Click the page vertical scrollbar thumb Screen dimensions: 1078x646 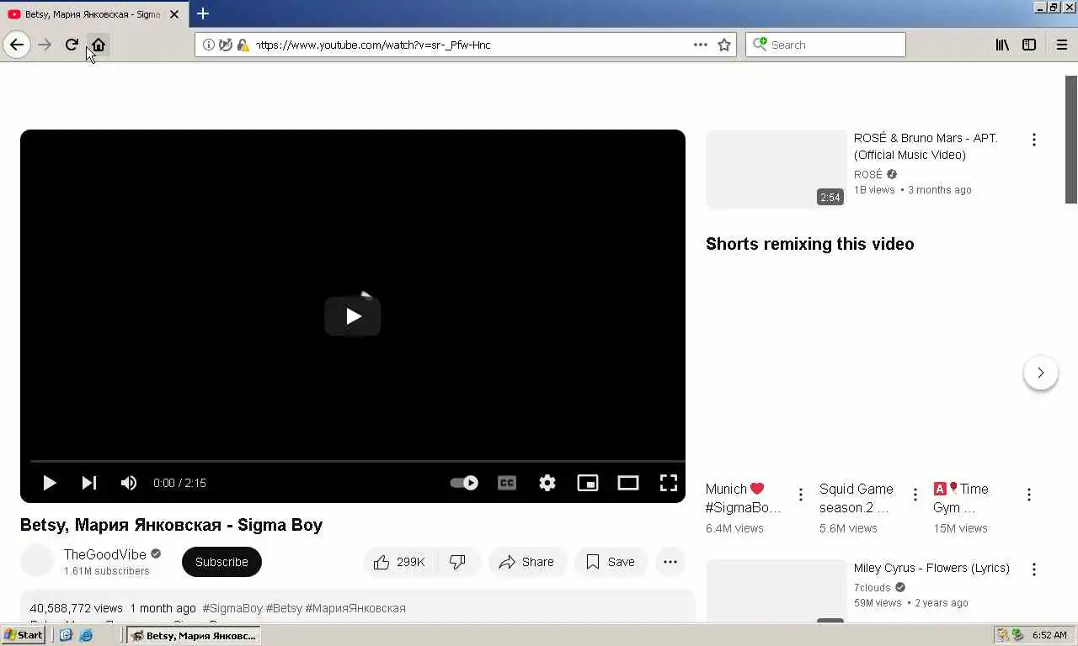click(1071, 140)
